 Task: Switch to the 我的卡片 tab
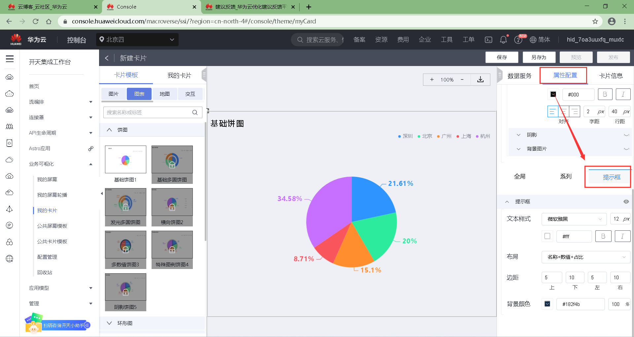(x=179, y=76)
